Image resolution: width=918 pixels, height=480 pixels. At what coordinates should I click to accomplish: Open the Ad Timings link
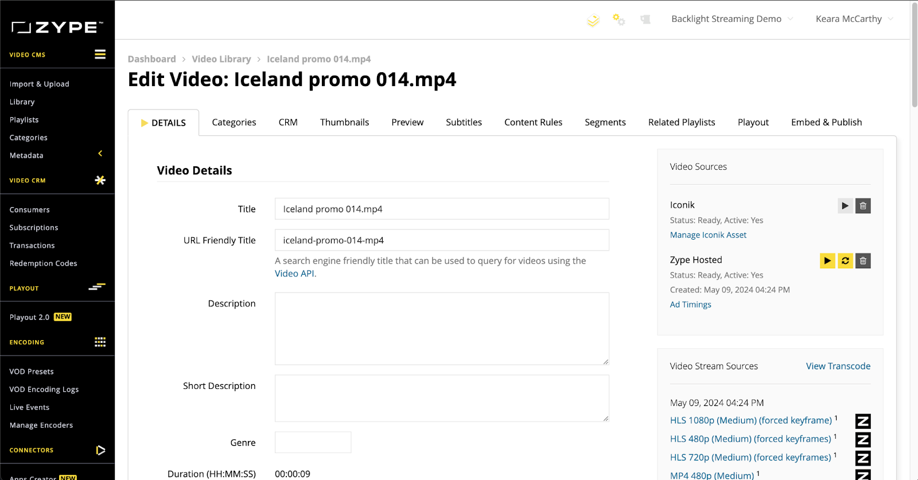click(x=690, y=305)
